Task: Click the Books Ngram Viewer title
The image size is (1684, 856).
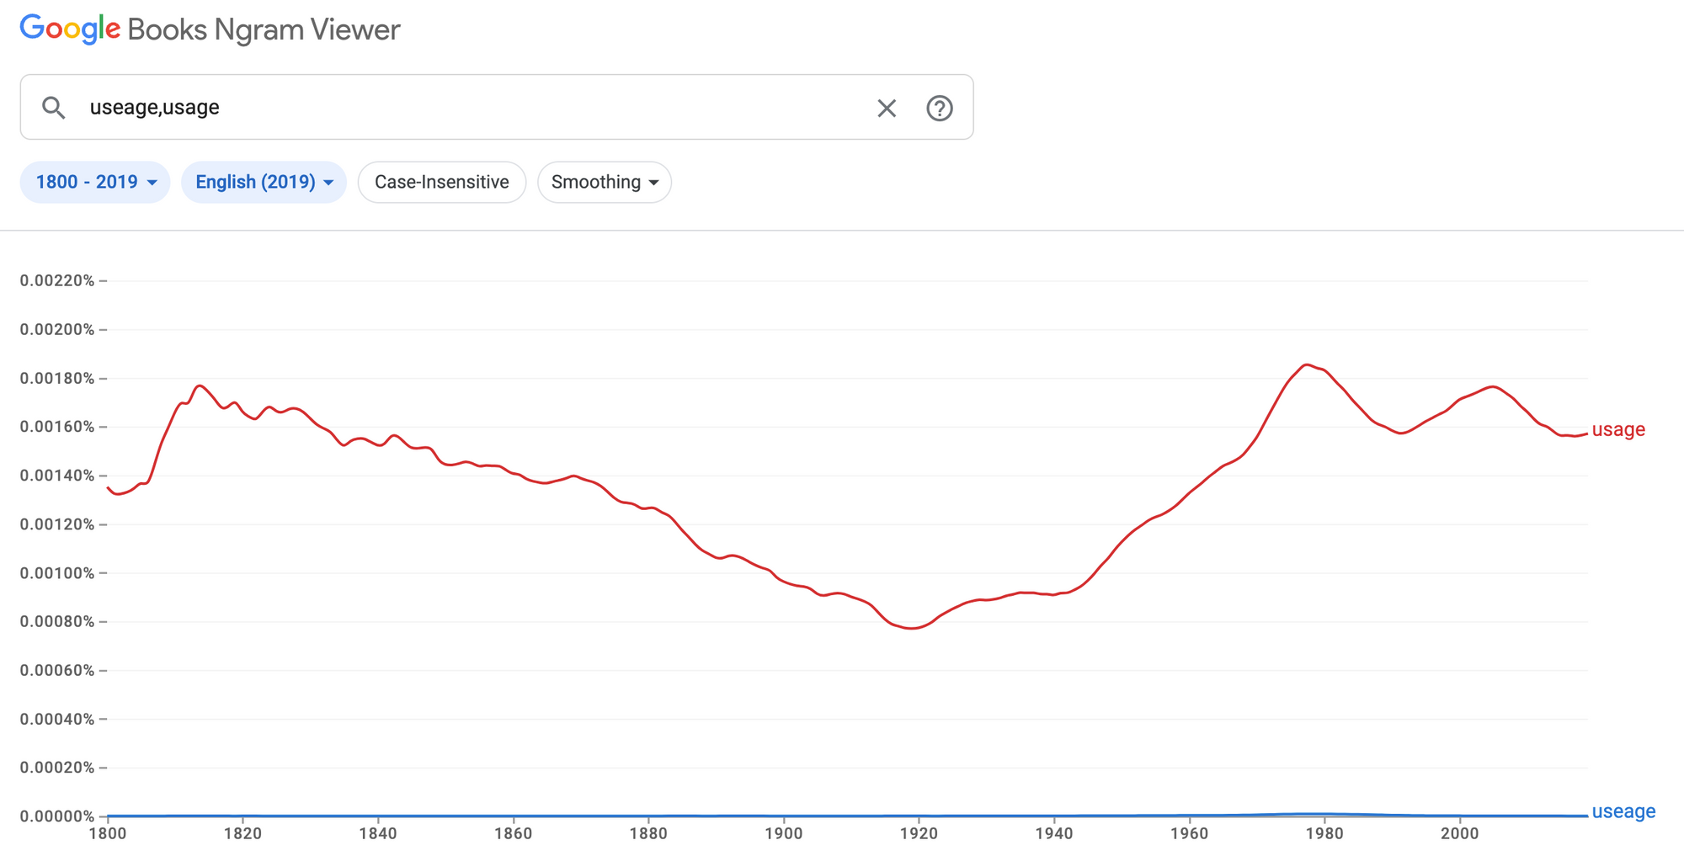Action: click(x=264, y=29)
